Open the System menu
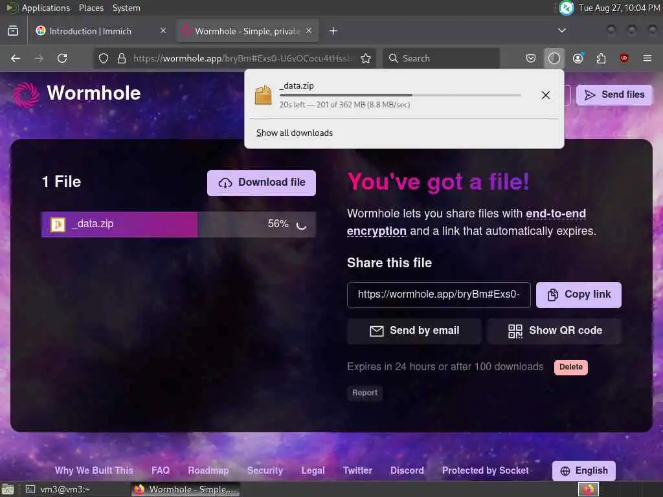Viewport: 663px width, 497px height. [x=126, y=8]
